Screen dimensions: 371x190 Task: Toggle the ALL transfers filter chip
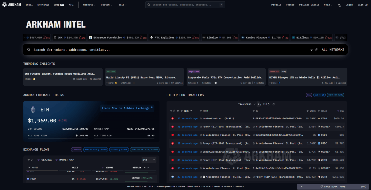[x=309, y=95]
